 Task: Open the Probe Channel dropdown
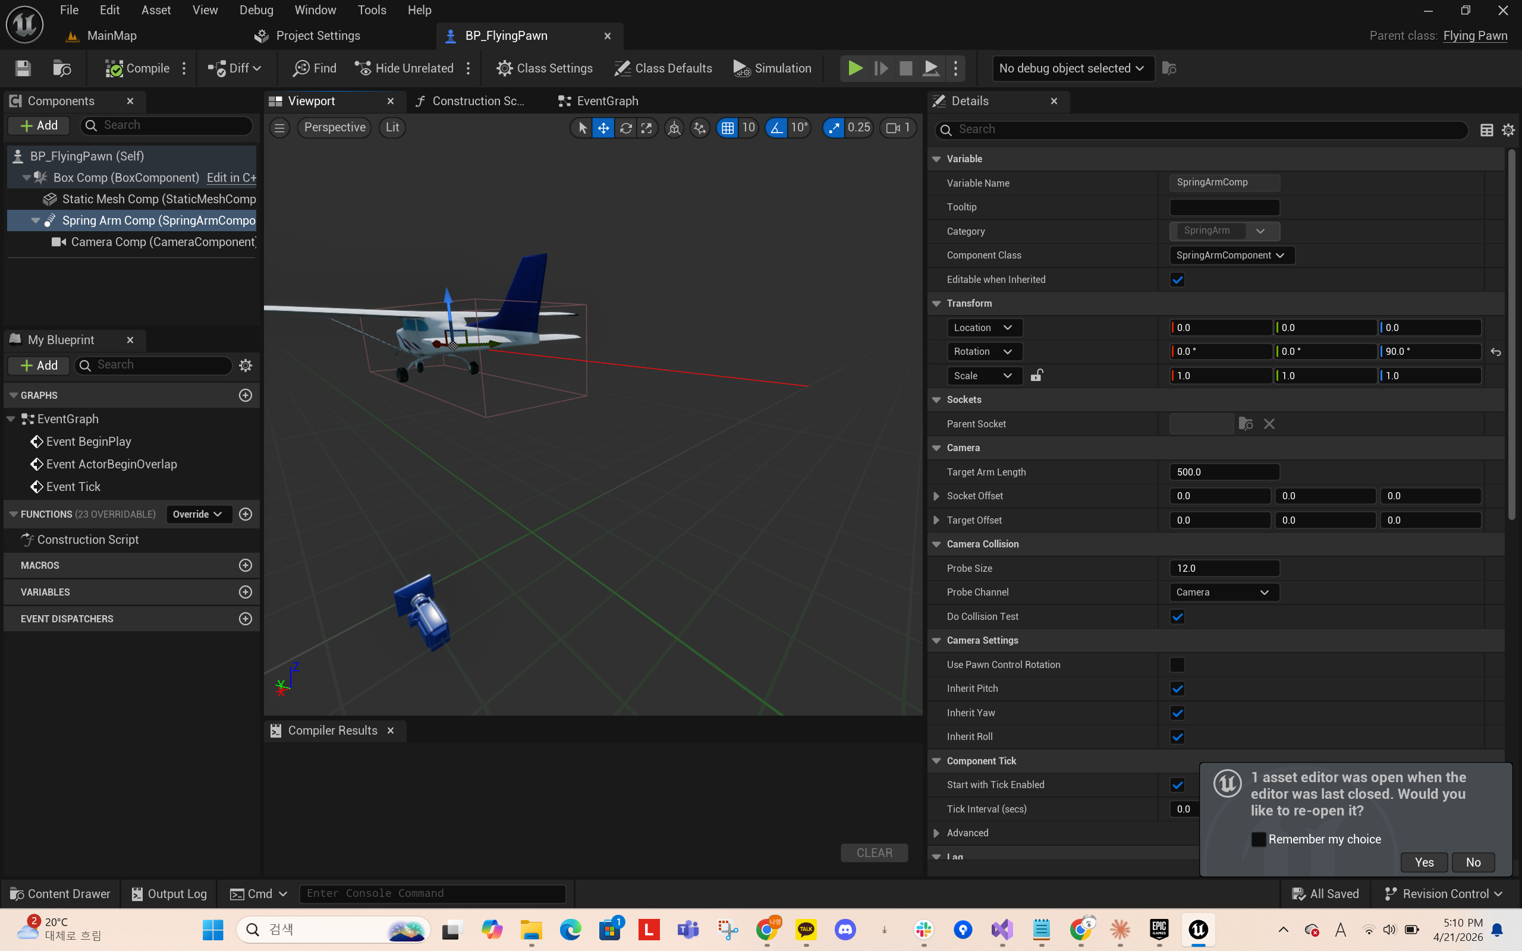[x=1224, y=593]
